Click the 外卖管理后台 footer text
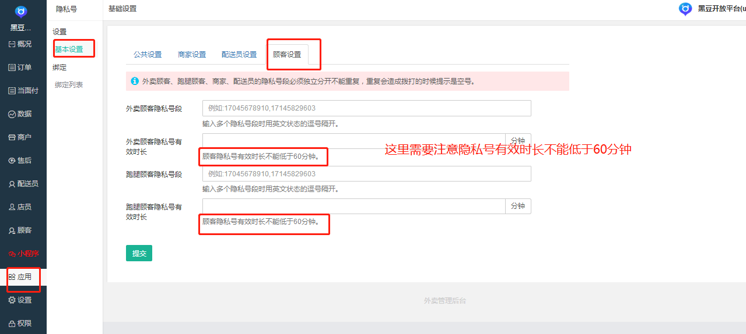This screenshot has height=334, width=746. (x=445, y=301)
